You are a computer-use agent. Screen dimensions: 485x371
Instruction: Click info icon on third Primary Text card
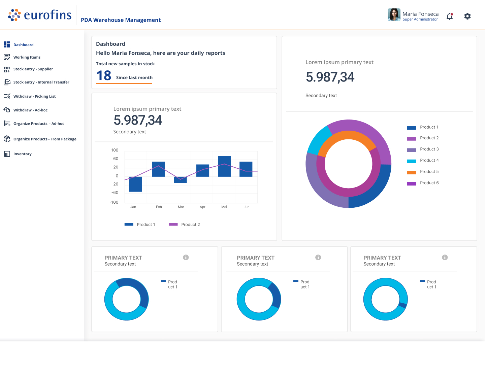click(x=445, y=258)
